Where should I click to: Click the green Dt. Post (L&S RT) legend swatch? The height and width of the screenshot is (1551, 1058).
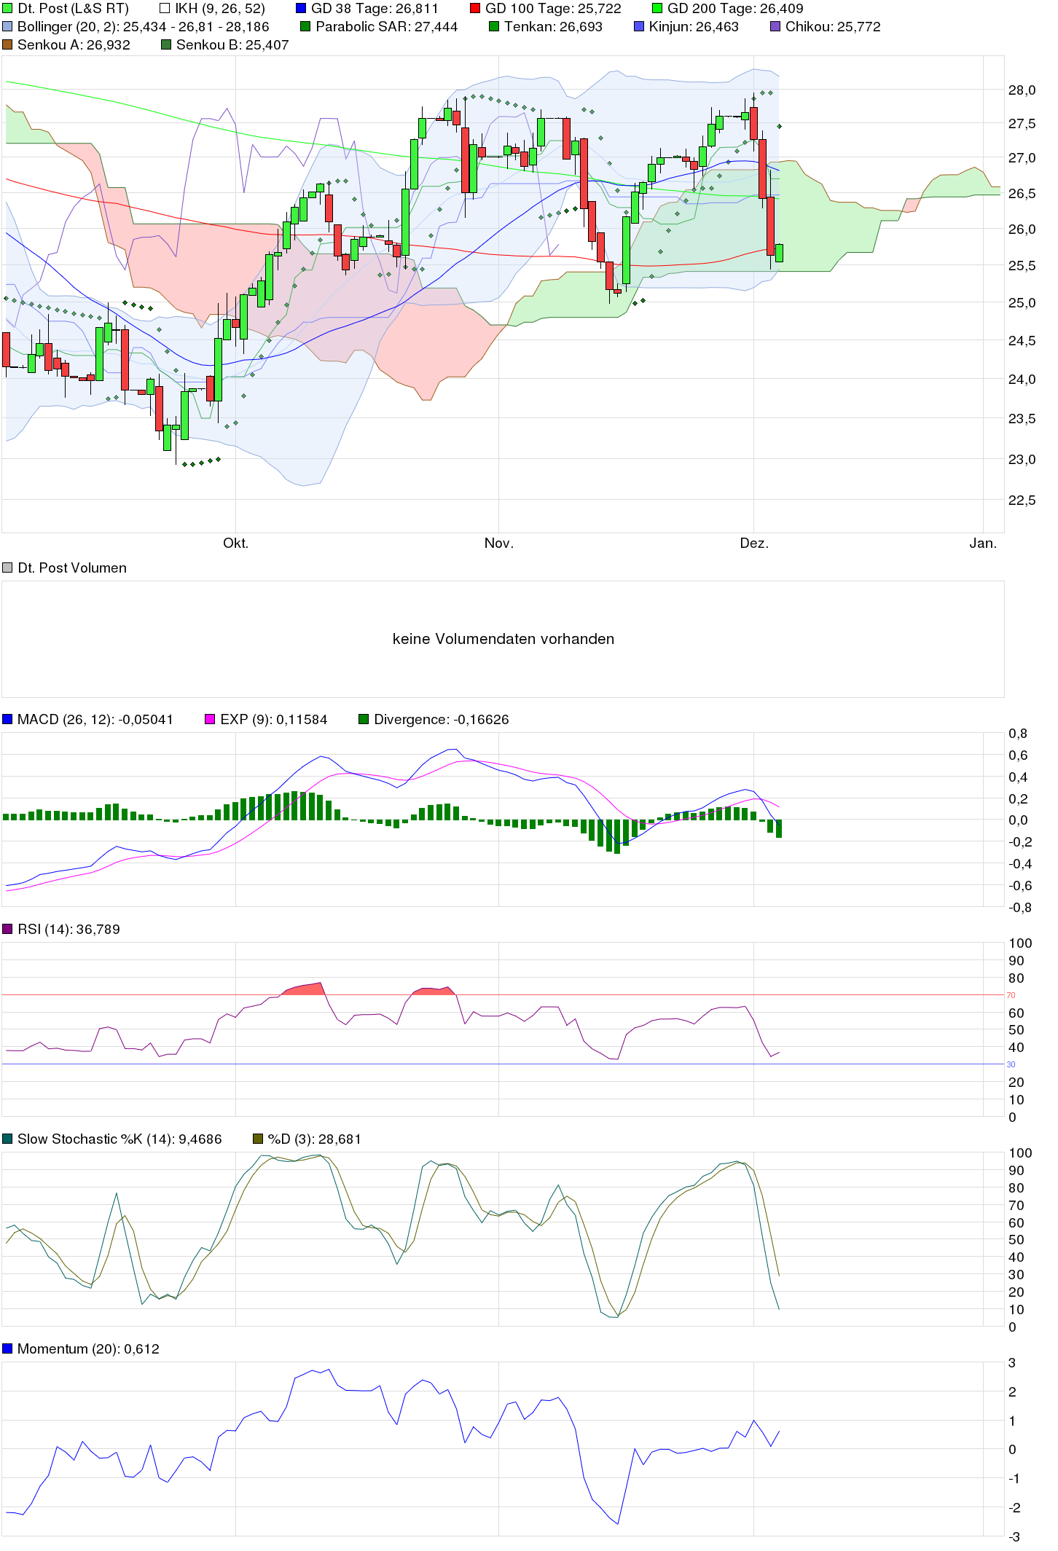pos(7,9)
